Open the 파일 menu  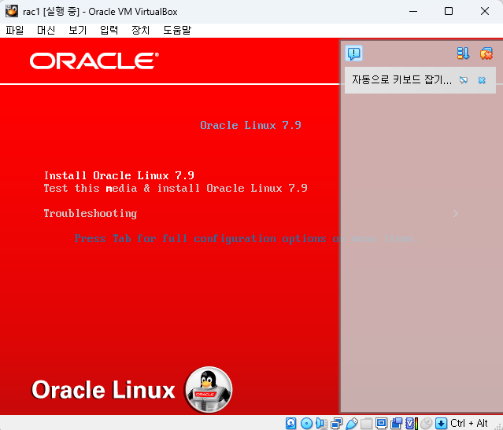[15, 30]
